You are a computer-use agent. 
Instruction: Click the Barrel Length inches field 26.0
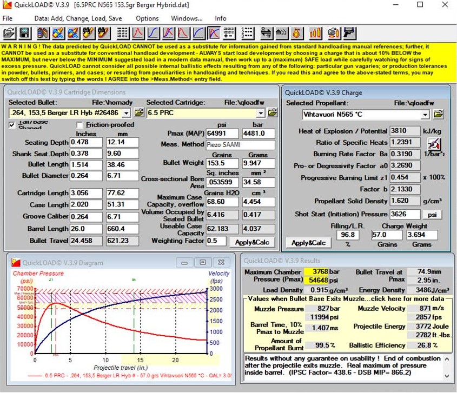(x=86, y=229)
